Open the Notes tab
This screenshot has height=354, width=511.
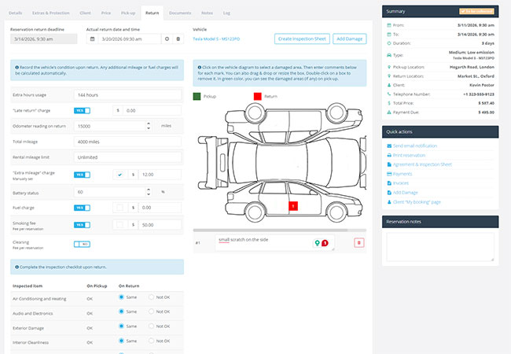207,13
